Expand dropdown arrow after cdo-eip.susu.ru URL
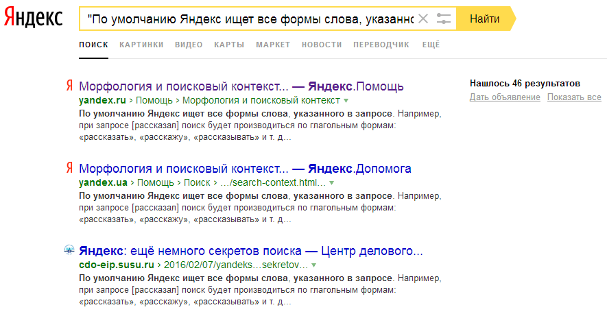The height and width of the screenshot is (314, 607). 313,265
